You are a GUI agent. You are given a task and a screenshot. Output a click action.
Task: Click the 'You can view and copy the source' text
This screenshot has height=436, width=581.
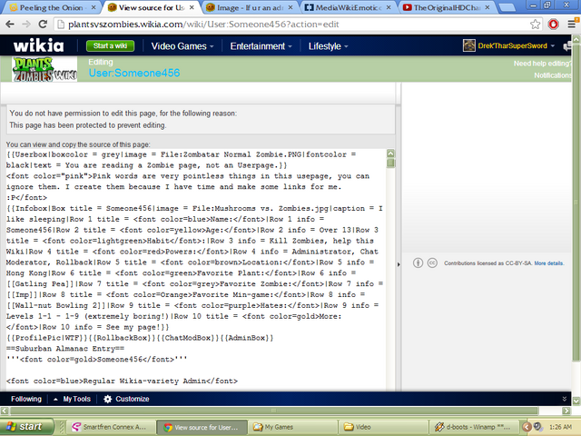coord(78,144)
